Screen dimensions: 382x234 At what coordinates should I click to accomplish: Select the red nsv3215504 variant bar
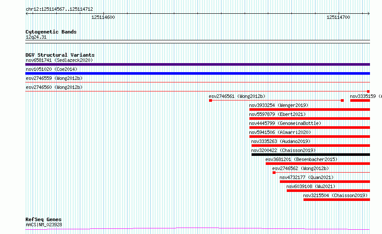click(337, 200)
